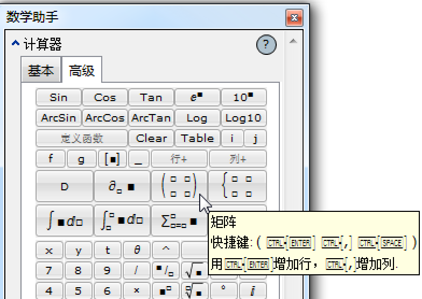Insert the matrix template button
Image resolution: width=422 pixels, height=299 pixels.
coord(180,186)
